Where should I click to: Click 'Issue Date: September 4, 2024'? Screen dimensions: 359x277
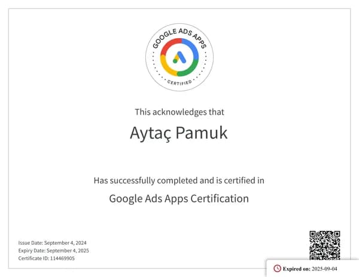tap(53, 243)
